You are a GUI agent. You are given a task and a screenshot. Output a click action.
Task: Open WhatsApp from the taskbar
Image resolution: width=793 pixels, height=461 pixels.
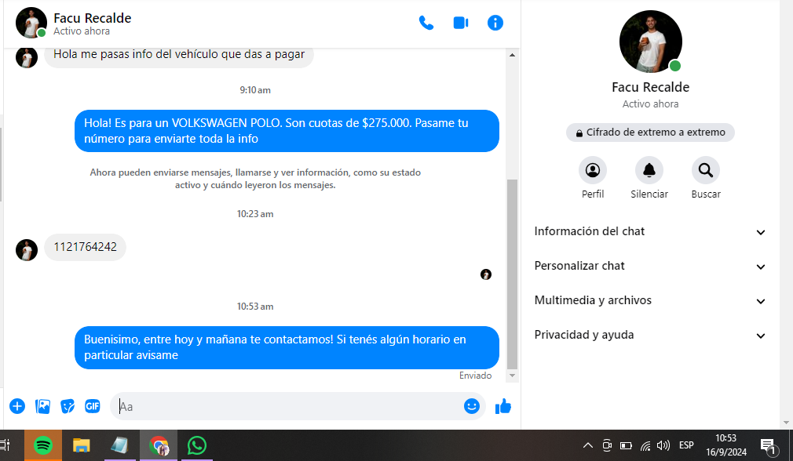196,445
